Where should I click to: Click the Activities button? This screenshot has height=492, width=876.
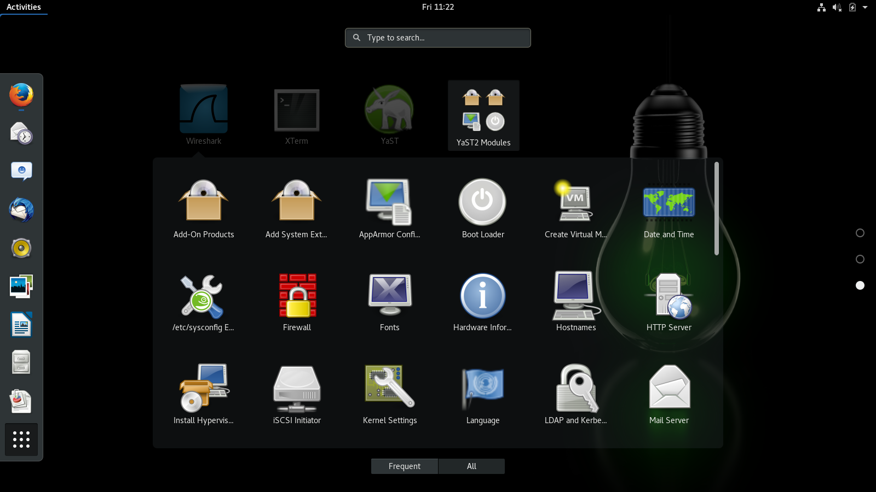tap(24, 7)
